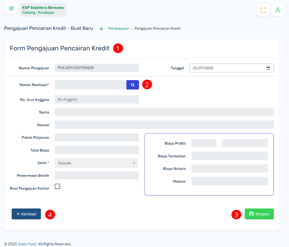Click the Materai field
289x247 pixels.
point(230,181)
